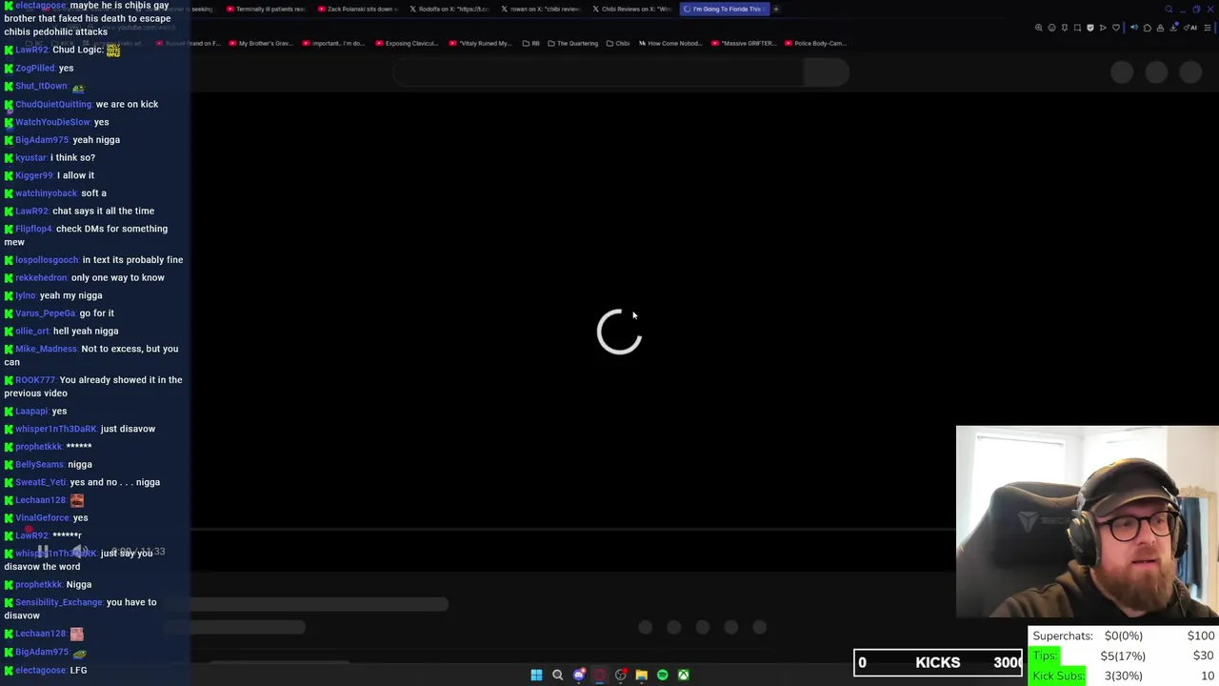Open the ad blocker shield icon
The width and height of the screenshot is (1219, 686).
1090,28
